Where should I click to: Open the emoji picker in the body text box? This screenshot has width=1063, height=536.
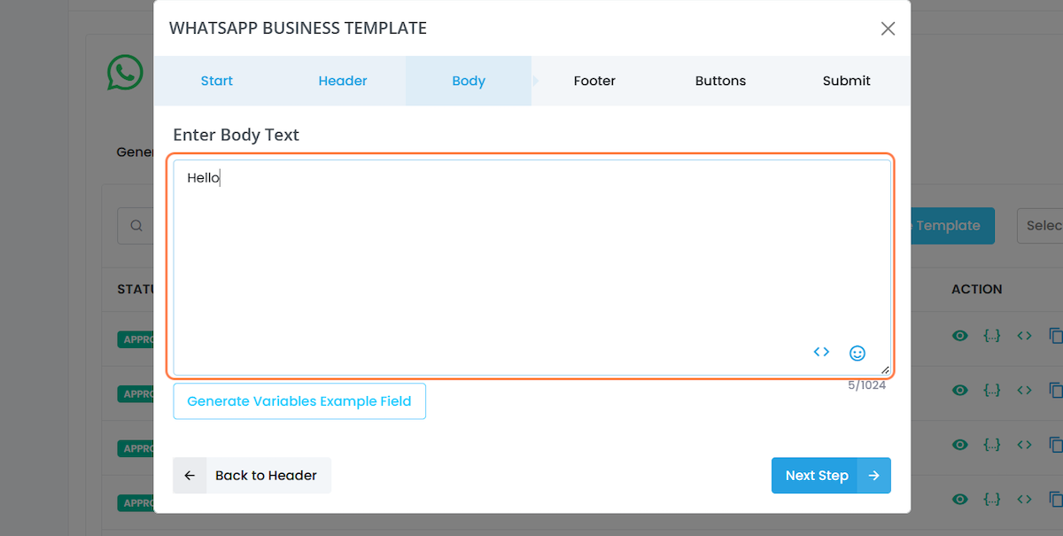point(857,353)
